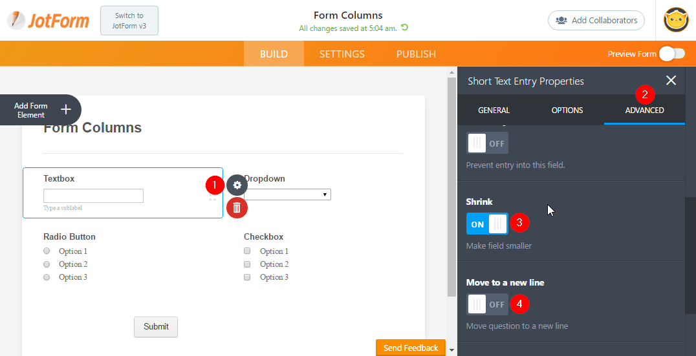This screenshot has width=696, height=356.
Task: Click the Add Collaborators button
Action: [596, 20]
